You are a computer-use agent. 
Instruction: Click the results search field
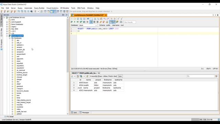pos(201,76)
